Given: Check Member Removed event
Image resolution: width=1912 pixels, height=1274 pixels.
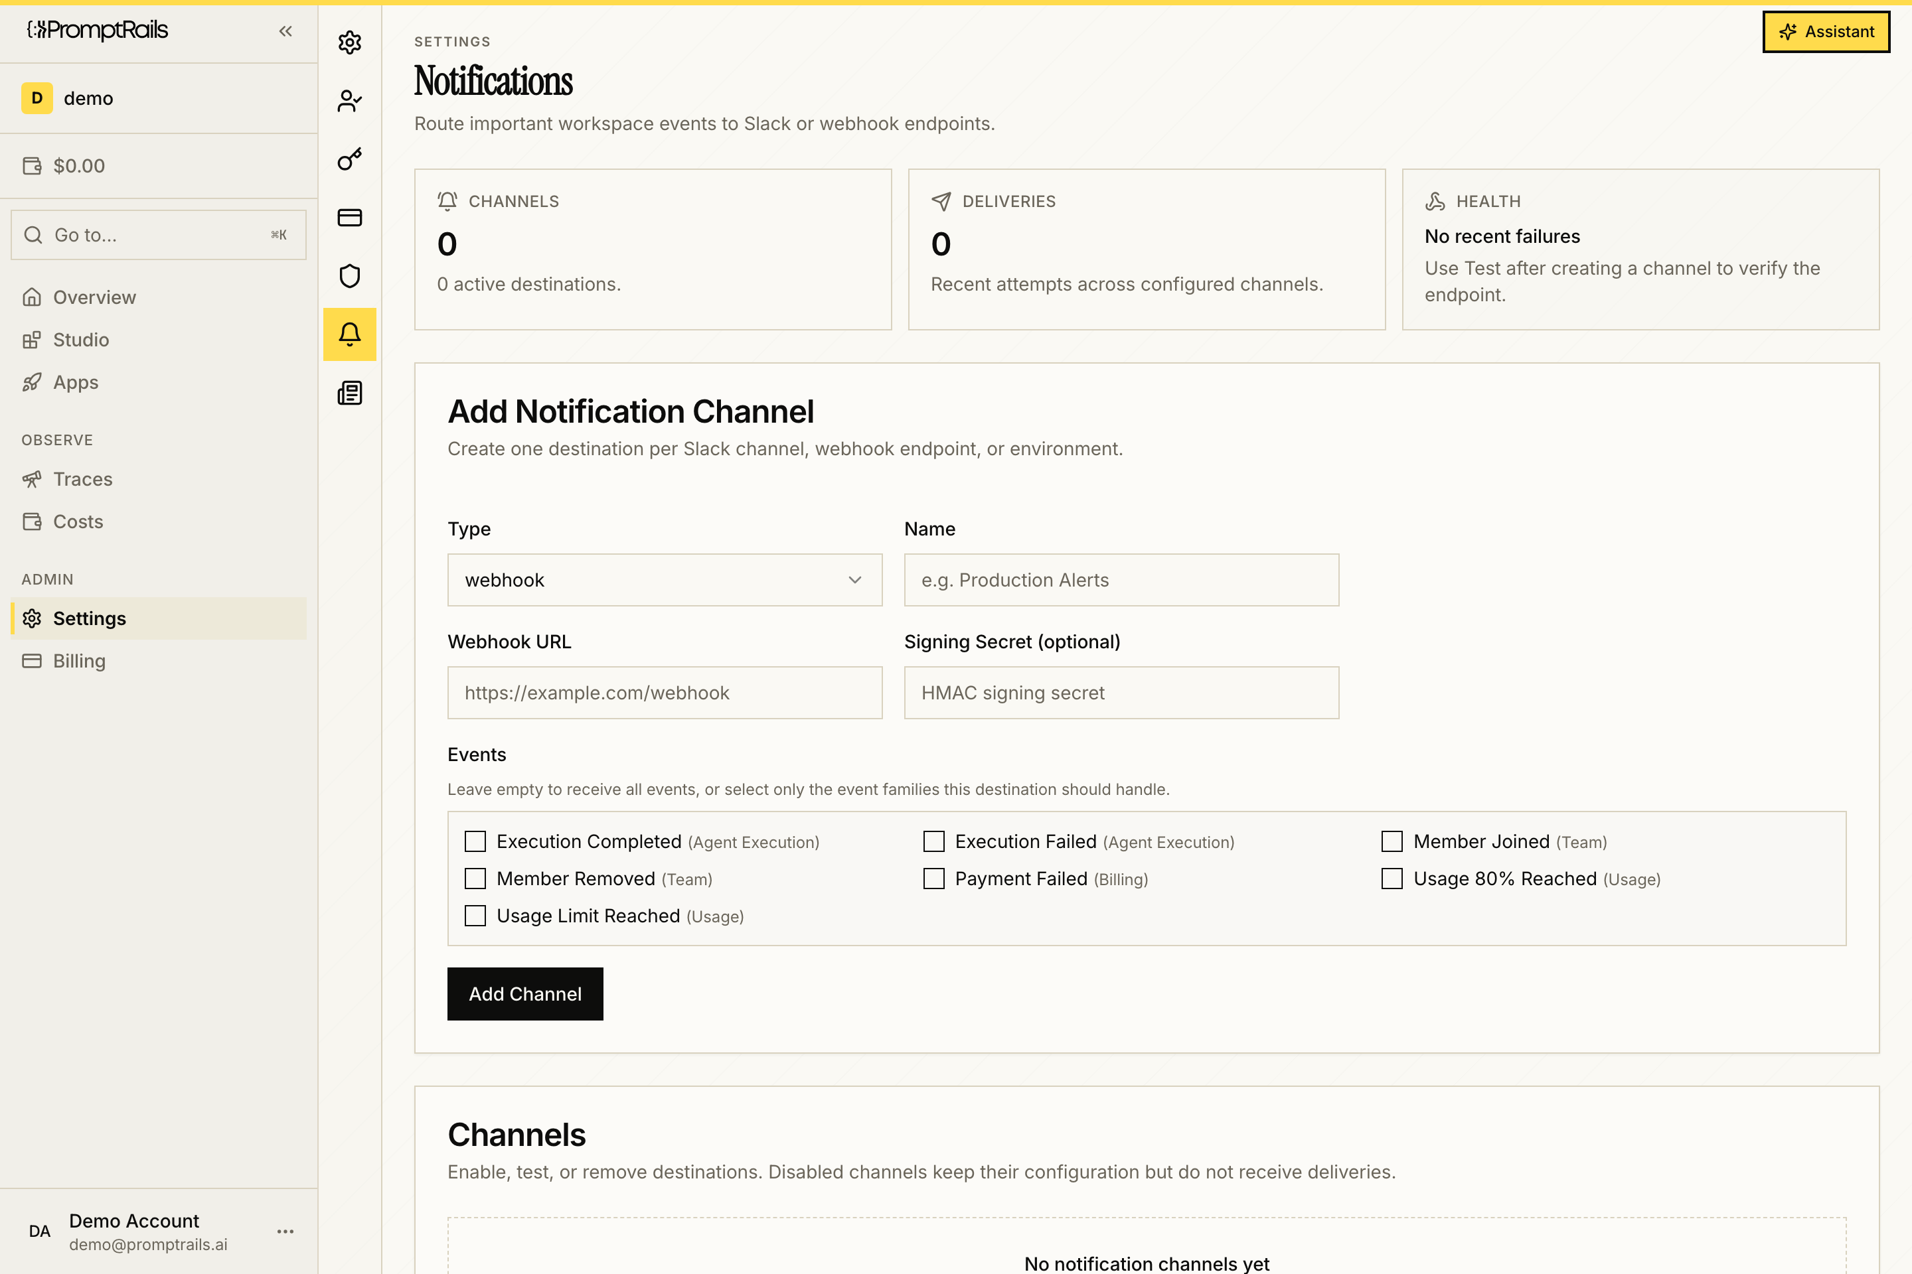Looking at the screenshot, I should point(475,879).
